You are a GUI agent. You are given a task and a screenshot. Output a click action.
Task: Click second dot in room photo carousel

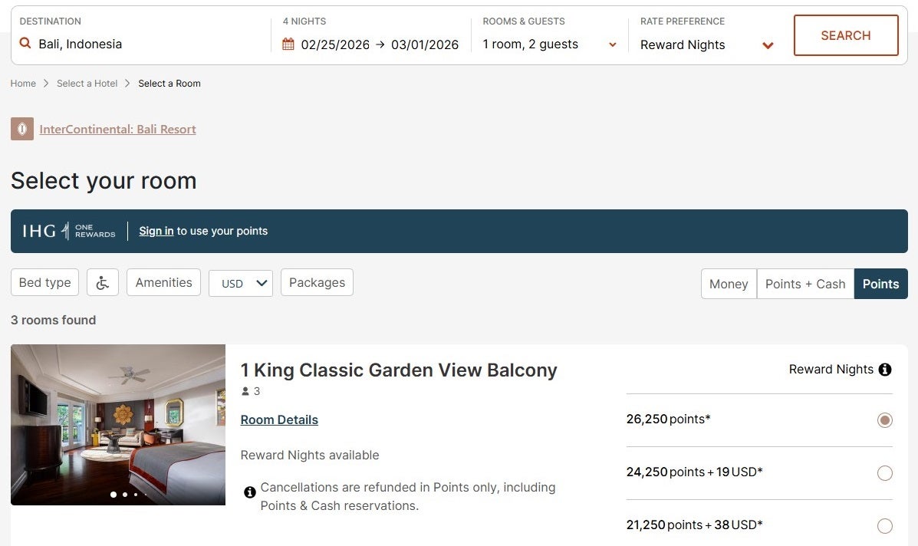pos(125,495)
